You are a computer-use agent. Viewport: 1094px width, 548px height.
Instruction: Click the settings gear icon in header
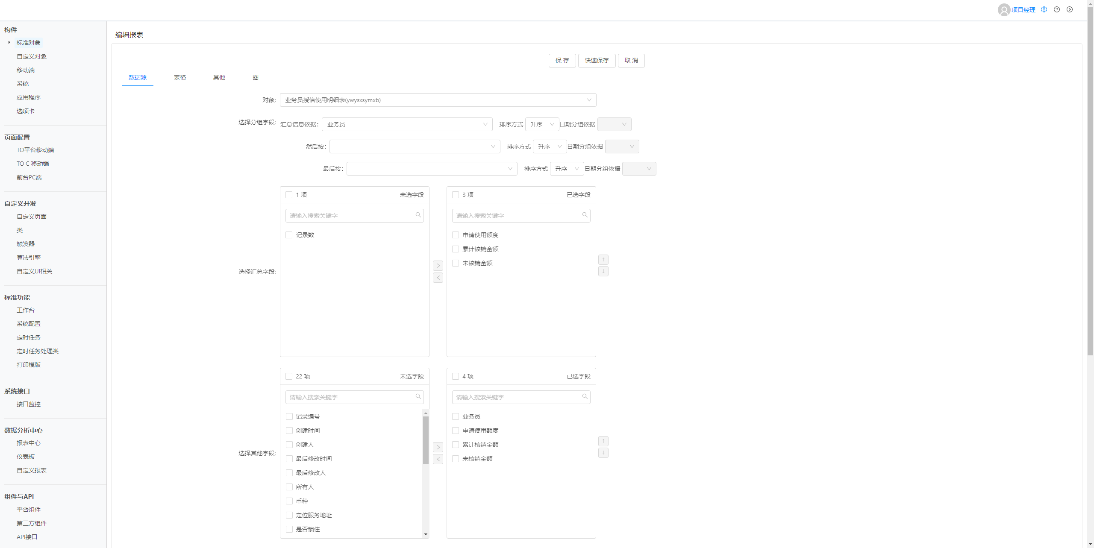click(1044, 9)
